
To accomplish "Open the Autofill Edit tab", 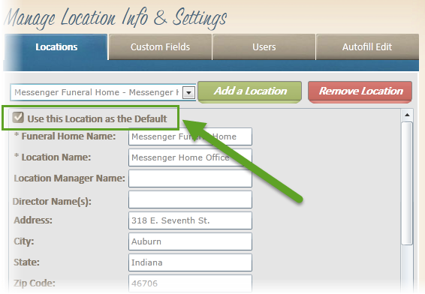I will click(367, 46).
